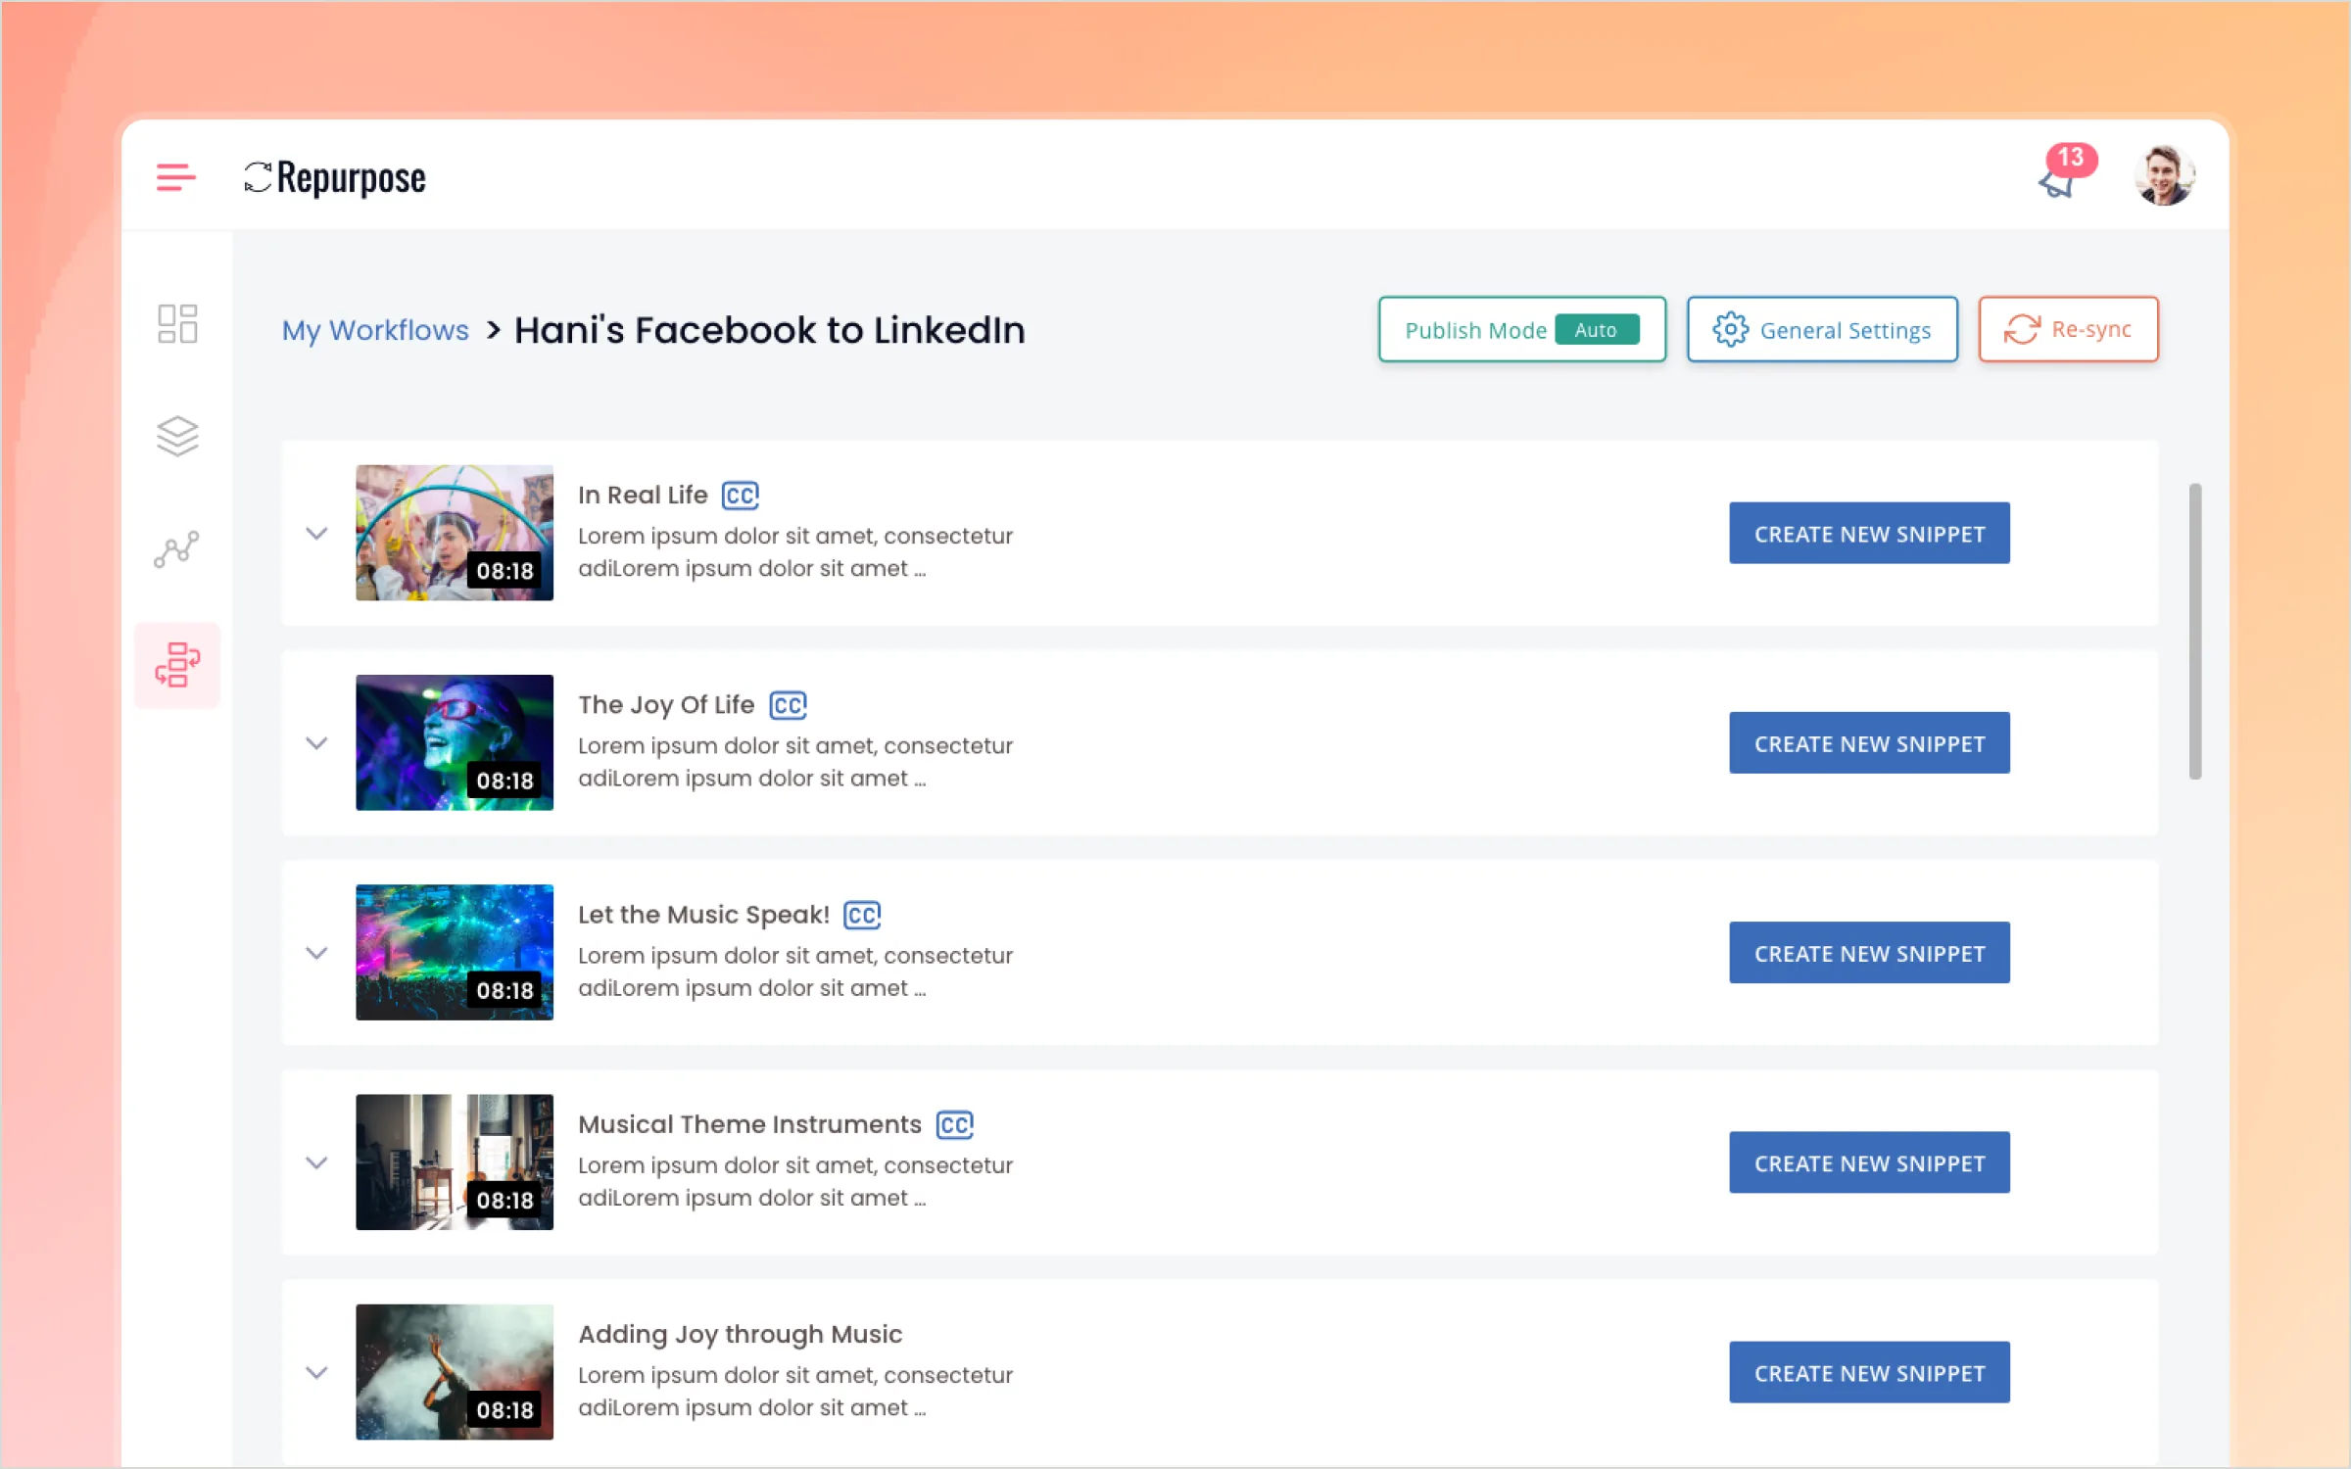
Task: Expand Adding Joy through Music row
Action: pyautogui.click(x=316, y=1372)
